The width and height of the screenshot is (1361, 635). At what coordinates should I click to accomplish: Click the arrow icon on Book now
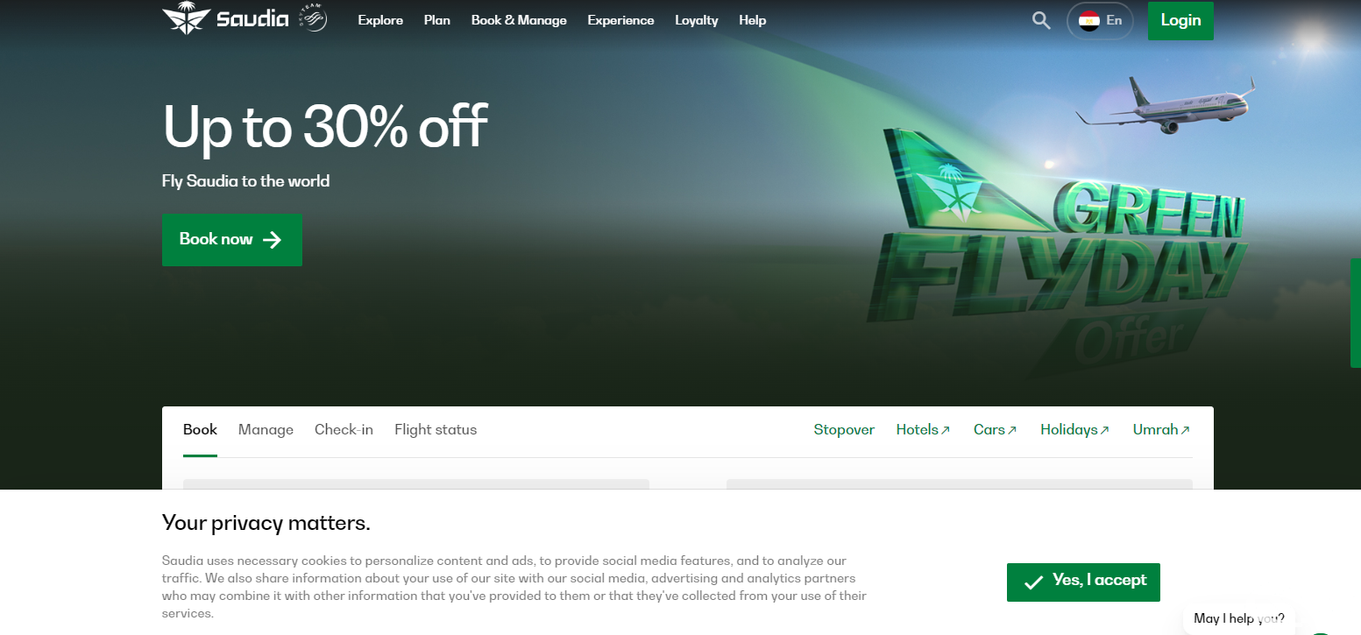(x=273, y=240)
